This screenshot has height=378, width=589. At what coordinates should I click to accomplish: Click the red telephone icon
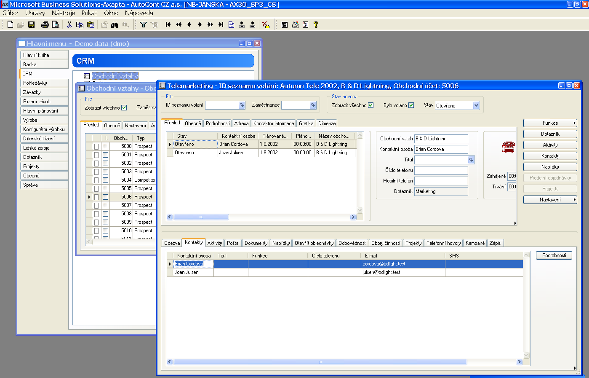(x=508, y=147)
